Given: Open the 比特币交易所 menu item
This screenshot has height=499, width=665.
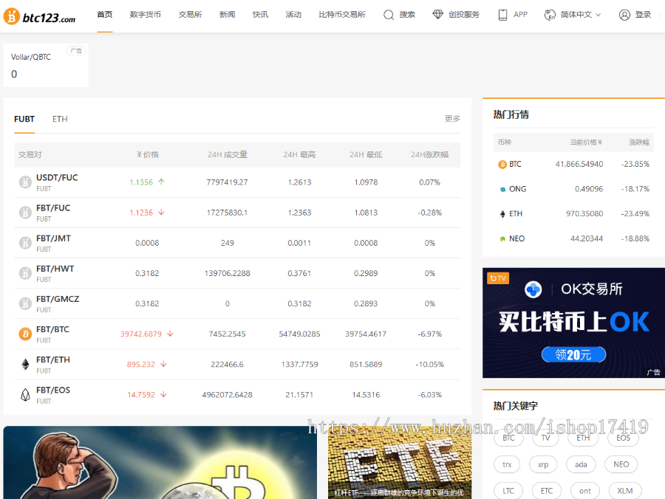Looking at the screenshot, I should [342, 14].
